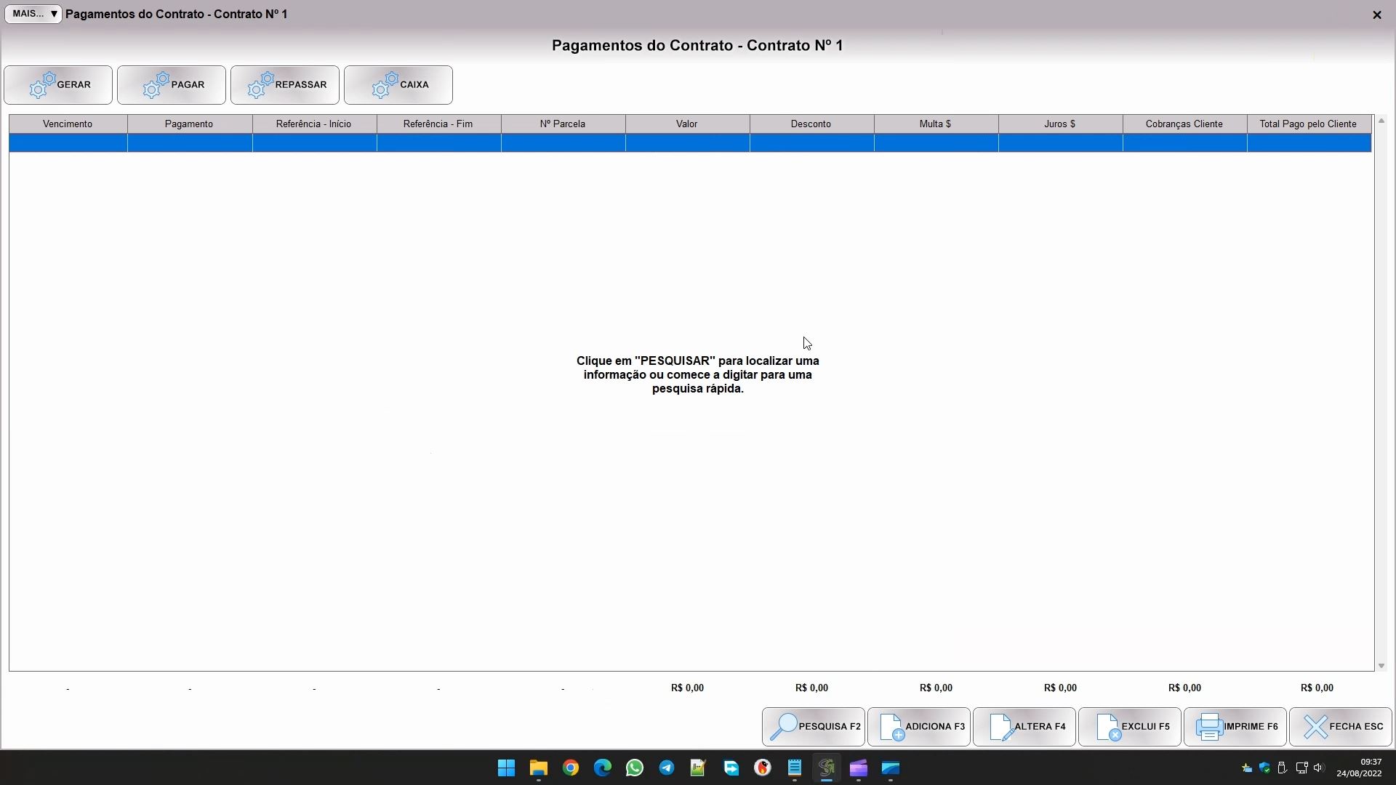
Task: Click the Nº Parcela column header
Action: coord(563,124)
